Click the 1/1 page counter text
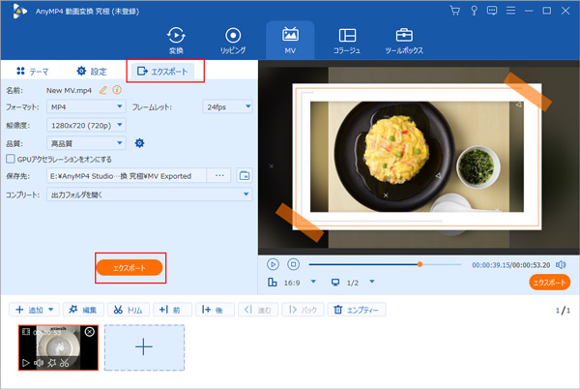The image size is (580, 389). click(563, 311)
